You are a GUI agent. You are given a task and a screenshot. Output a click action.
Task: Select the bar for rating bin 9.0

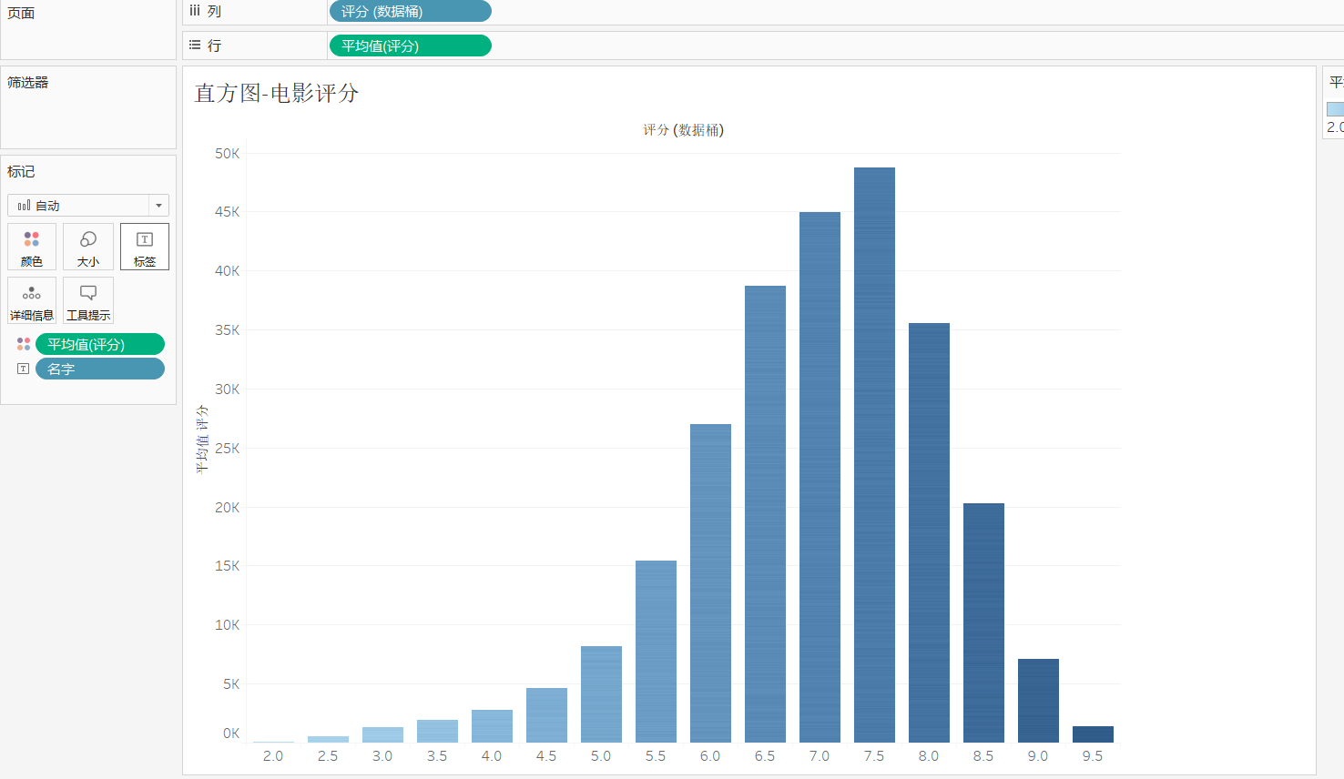(x=1038, y=701)
